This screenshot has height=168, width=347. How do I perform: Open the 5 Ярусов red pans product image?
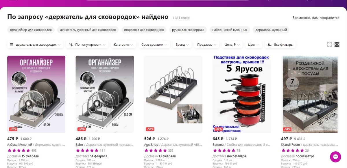241,94
